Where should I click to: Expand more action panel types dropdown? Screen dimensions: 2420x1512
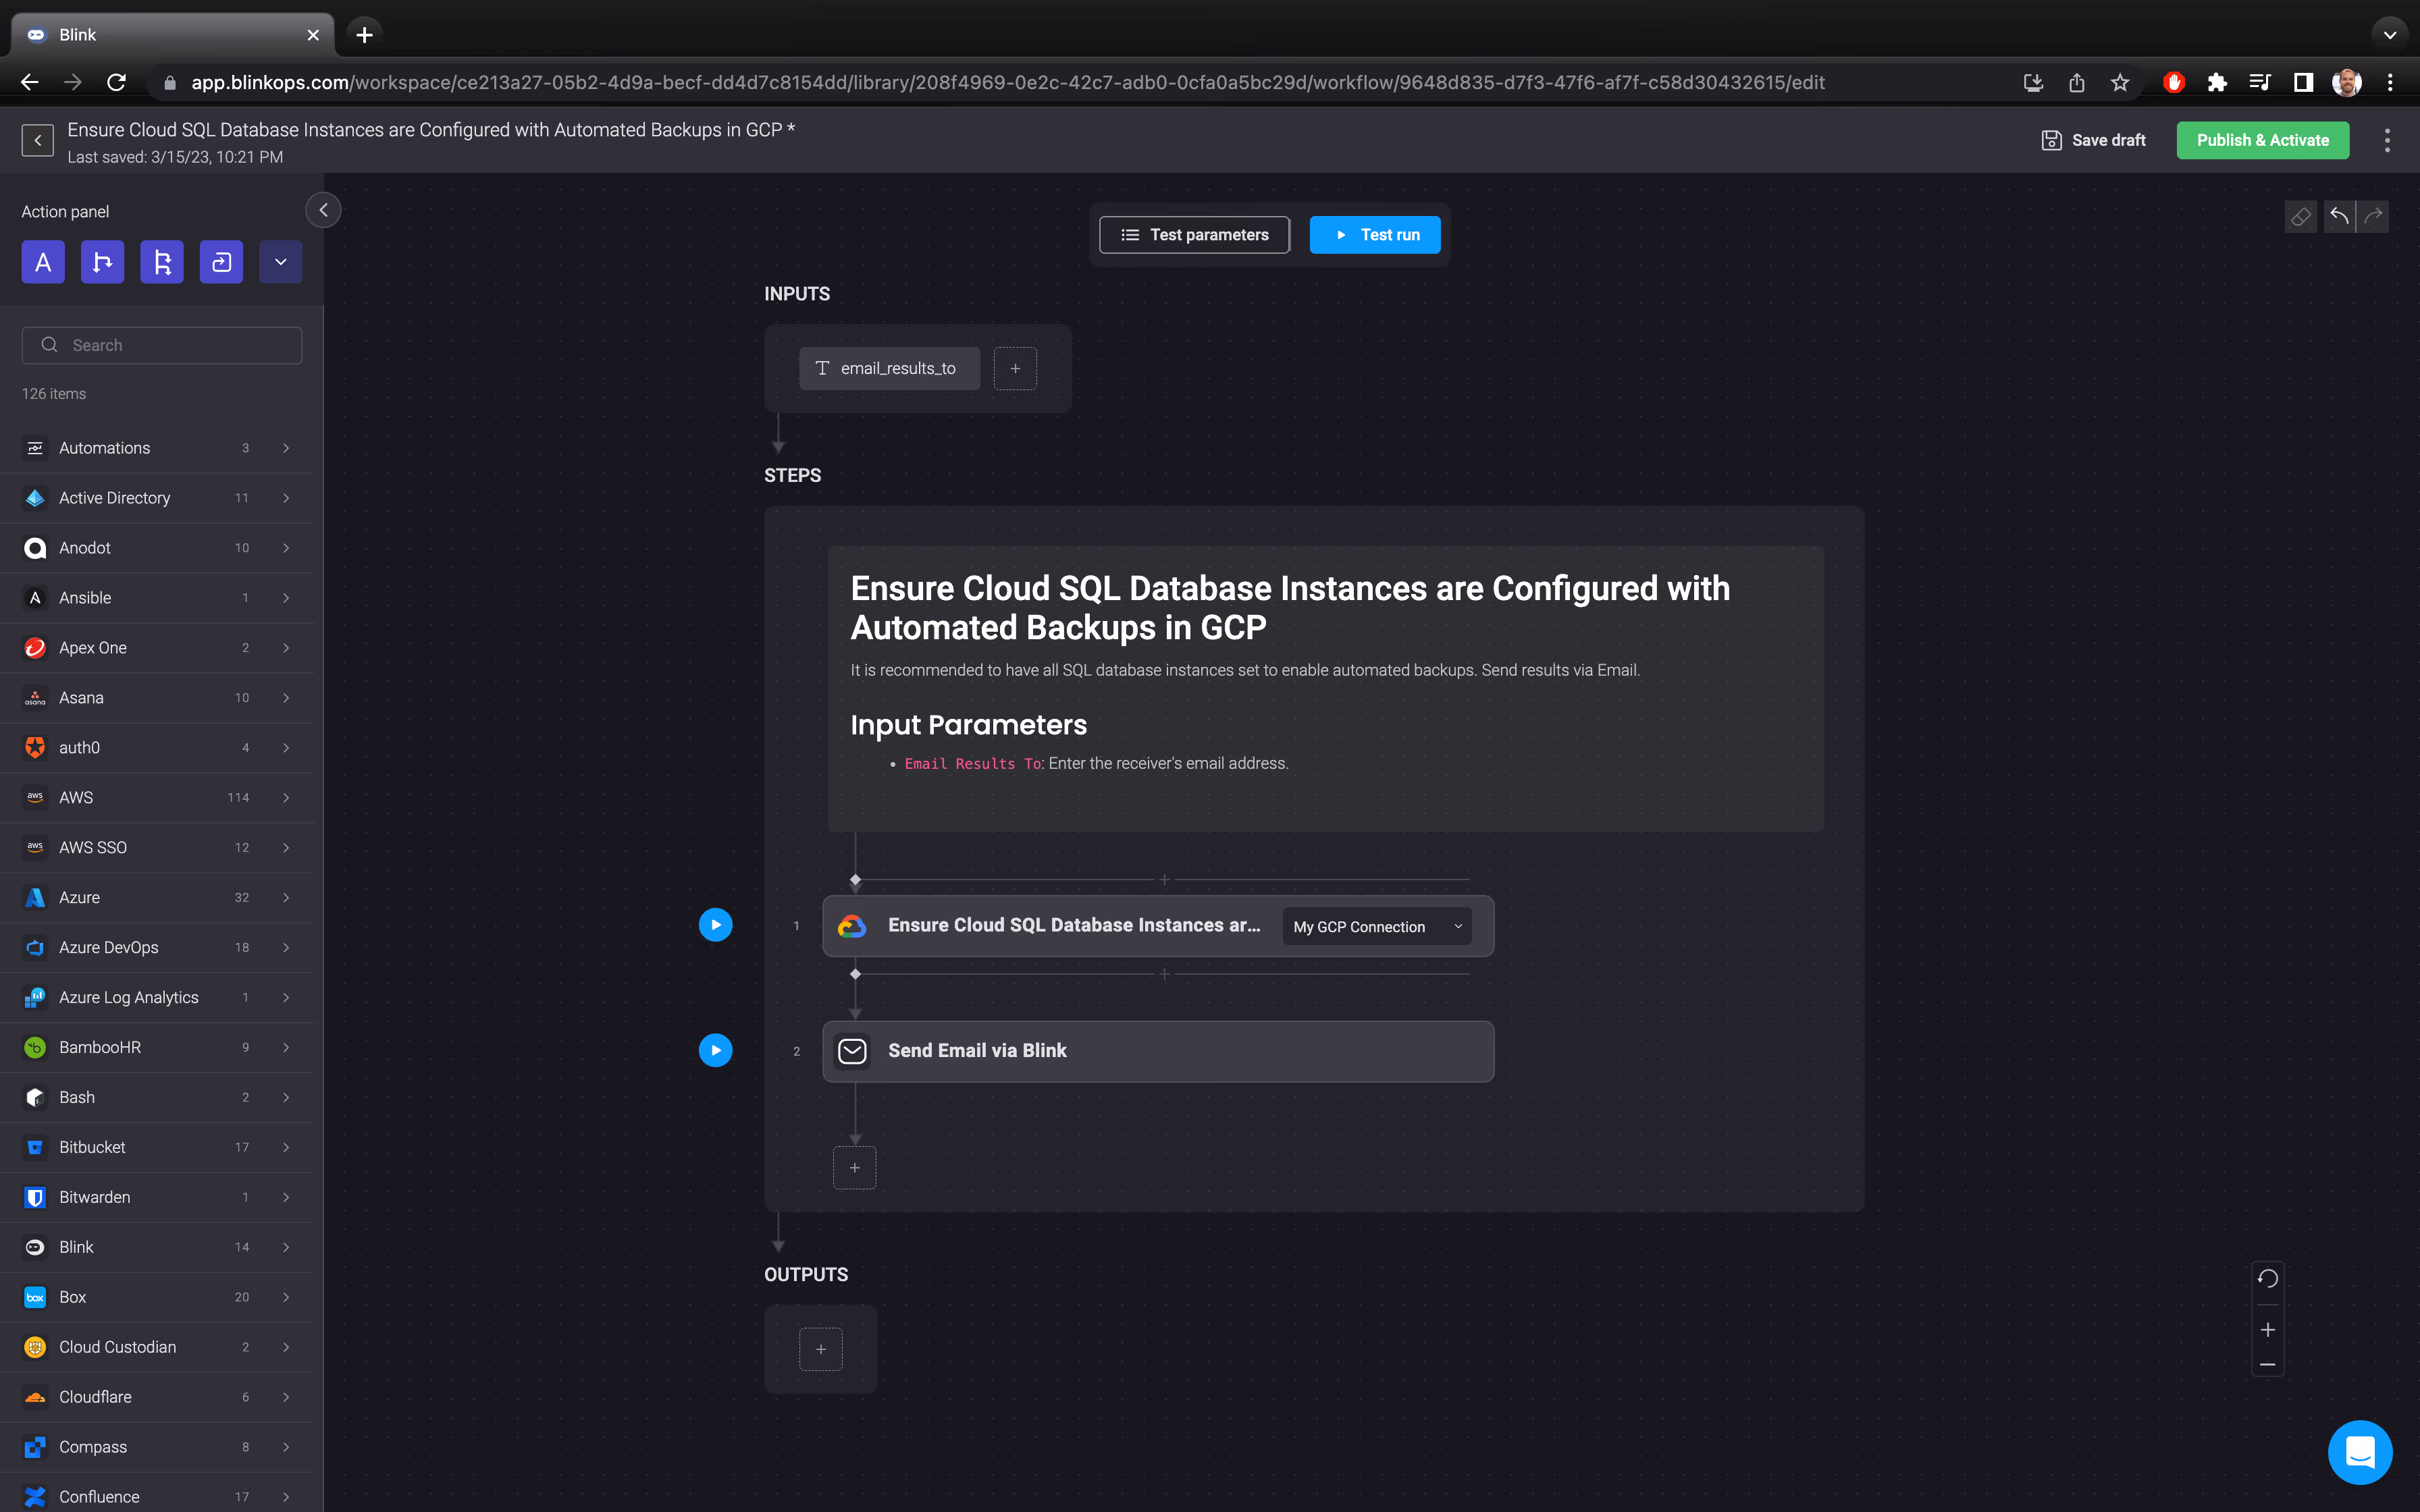[281, 262]
